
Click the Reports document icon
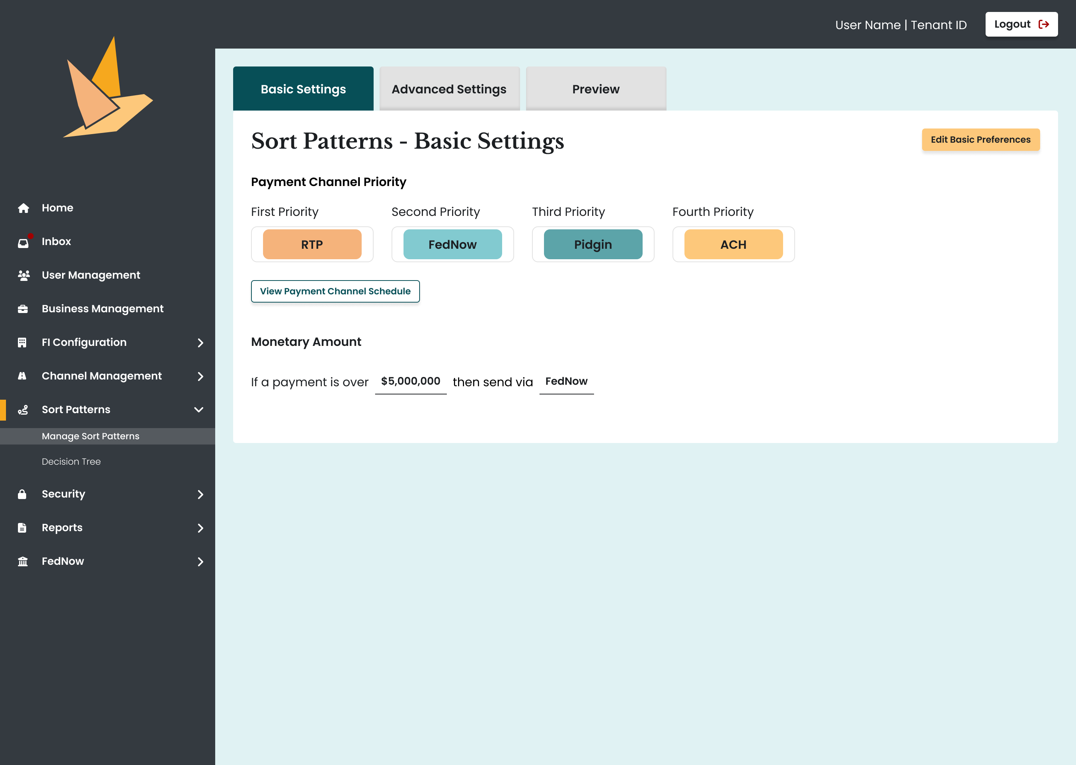point(22,527)
